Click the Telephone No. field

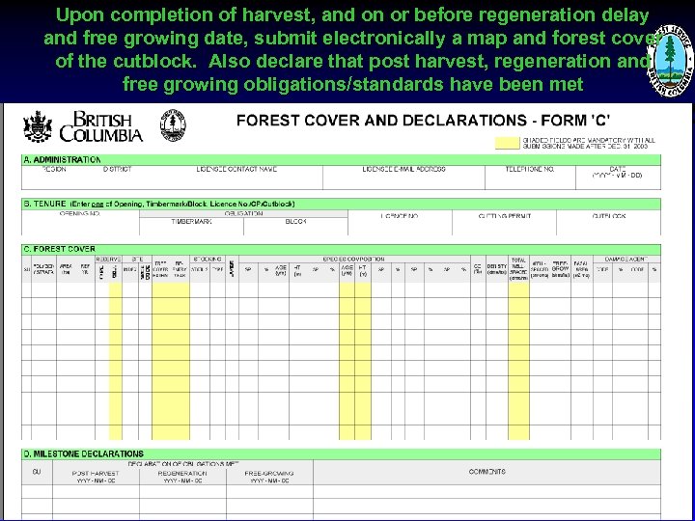[530, 178]
